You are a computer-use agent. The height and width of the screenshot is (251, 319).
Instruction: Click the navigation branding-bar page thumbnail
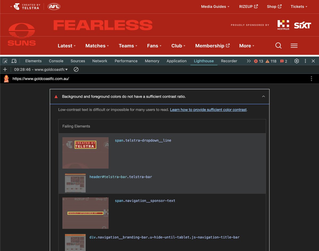click(x=75, y=243)
